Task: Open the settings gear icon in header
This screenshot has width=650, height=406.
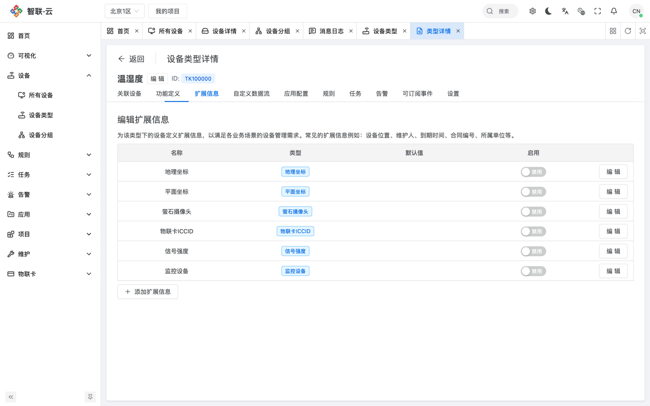Action: [533, 11]
